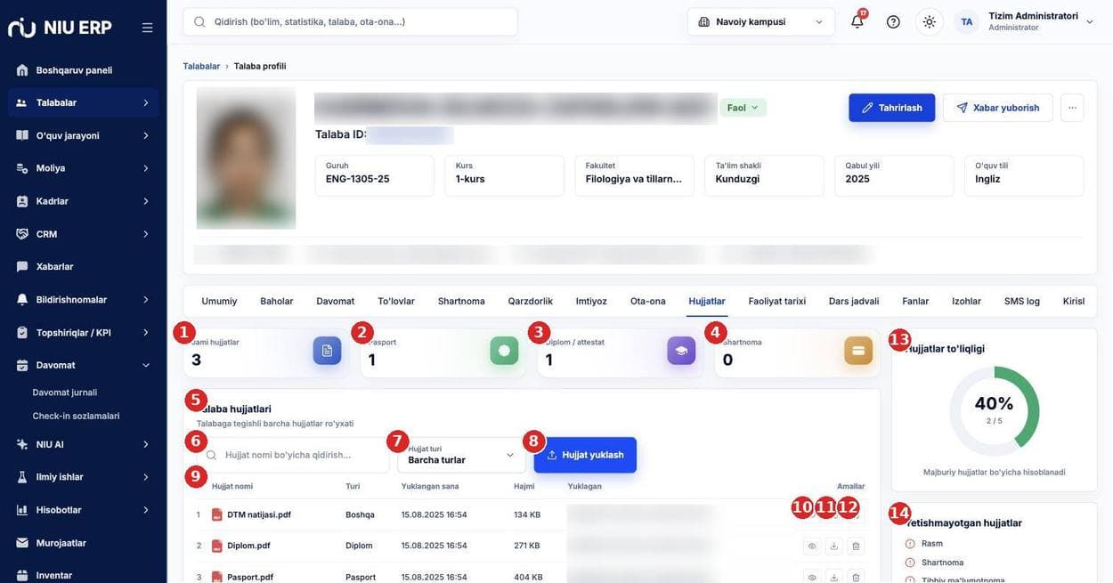The height and width of the screenshot is (583, 1113).
Task: Open the Hujjat turi filter dropdown
Action: point(461,455)
